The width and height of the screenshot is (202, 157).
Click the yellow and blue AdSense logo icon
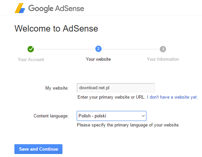pos(20,8)
